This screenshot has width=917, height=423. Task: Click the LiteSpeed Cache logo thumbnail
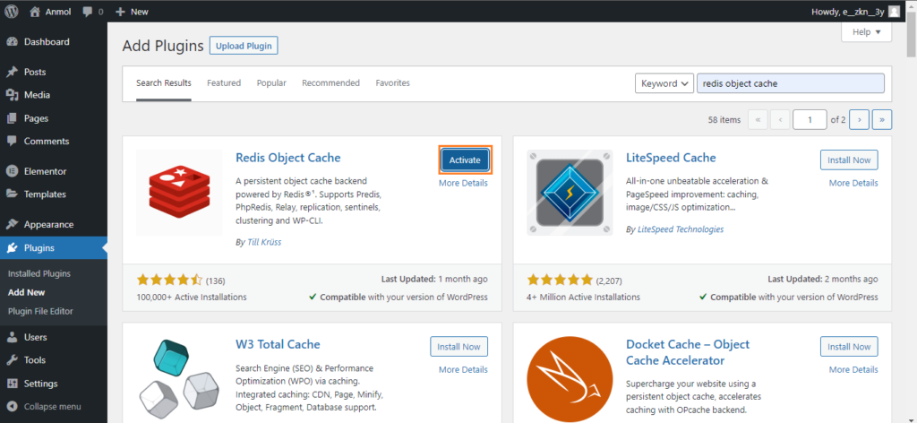coord(570,193)
